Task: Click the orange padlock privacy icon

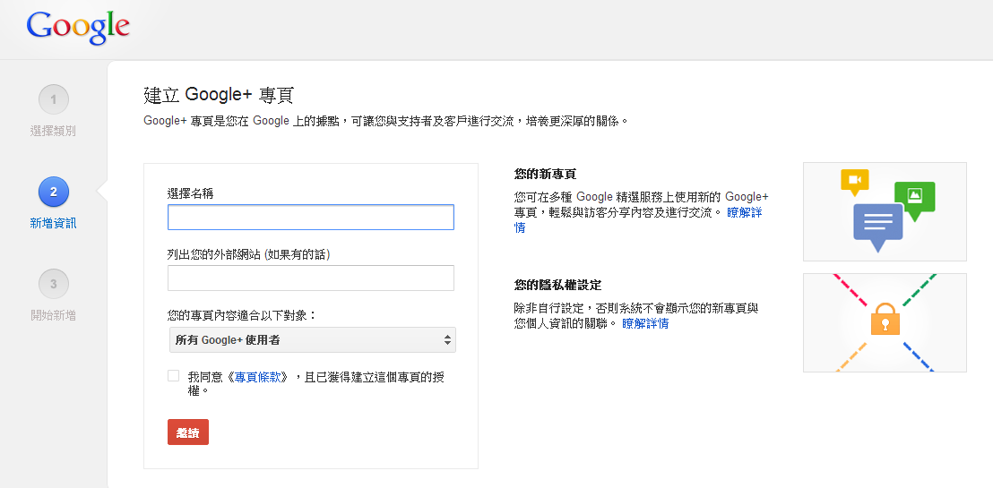Action: click(x=885, y=319)
